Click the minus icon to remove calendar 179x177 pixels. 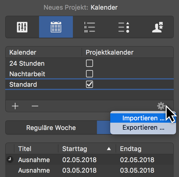coord(35,106)
